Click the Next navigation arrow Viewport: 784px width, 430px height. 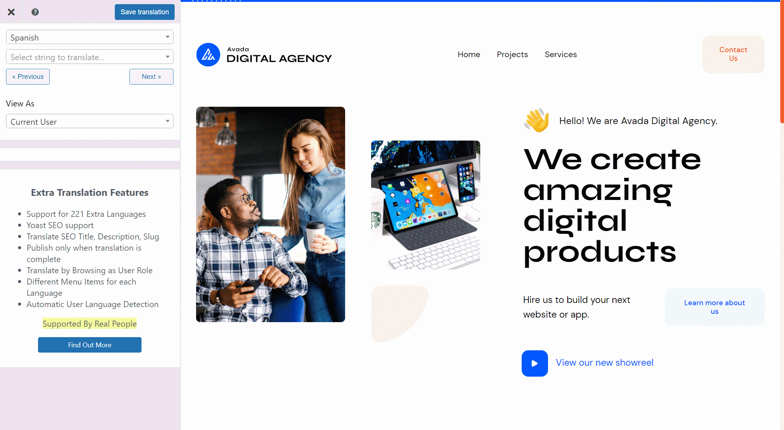151,76
